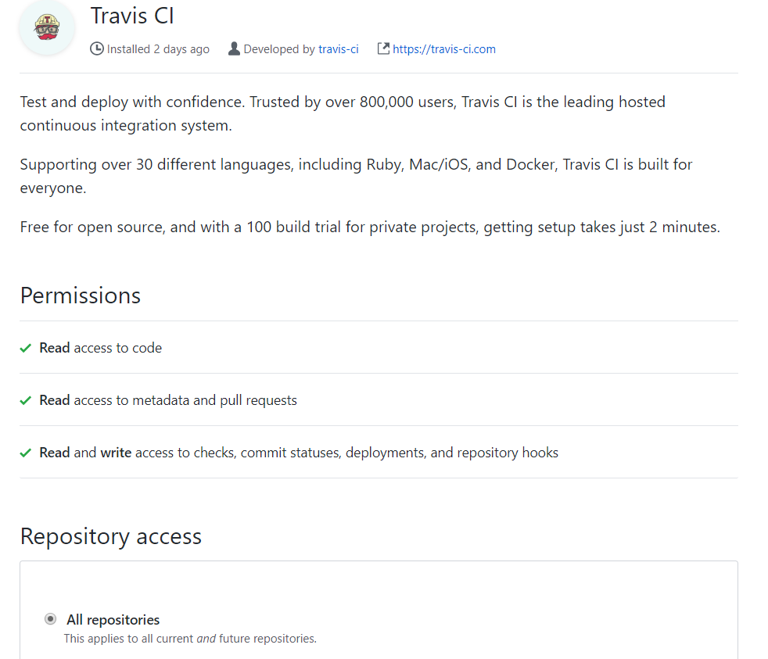Click the checkmark for read and write access
The height and width of the screenshot is (659, 768).
tap(25, 452)
